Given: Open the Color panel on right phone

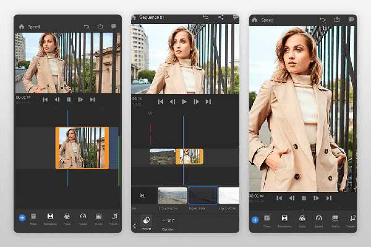Looking at the screenshot, I should point(302,221).
